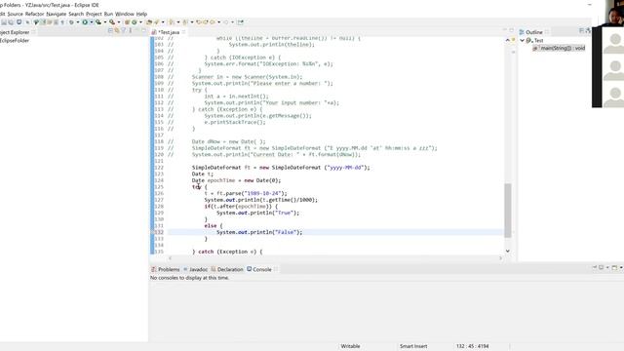
Task: Click the line 'Date t;' in editor
Action: tap(203, 174)
